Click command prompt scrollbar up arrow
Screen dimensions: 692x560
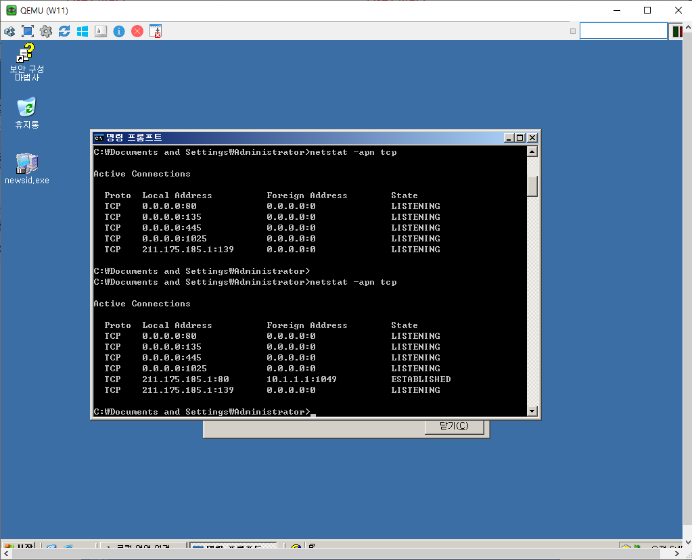tap(532, 151)
